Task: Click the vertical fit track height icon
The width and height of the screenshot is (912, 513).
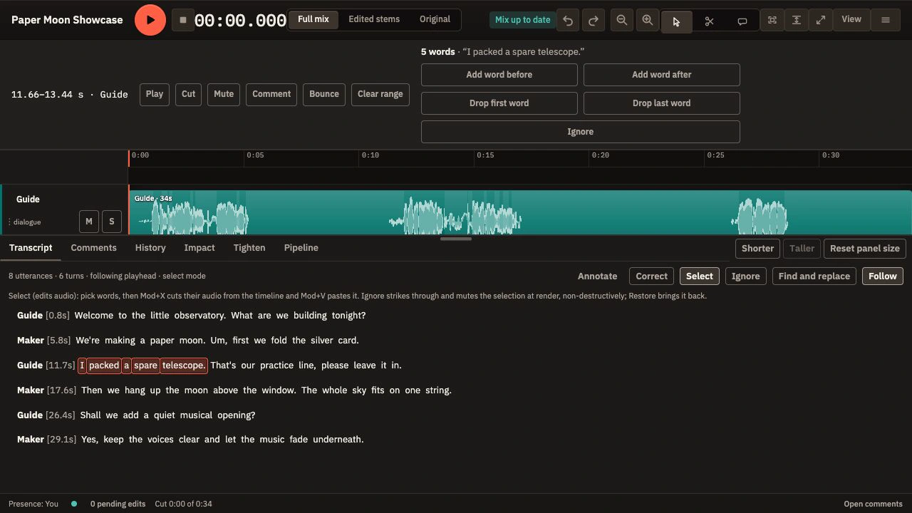Action: pyautogui.click(x=797, y=20)
